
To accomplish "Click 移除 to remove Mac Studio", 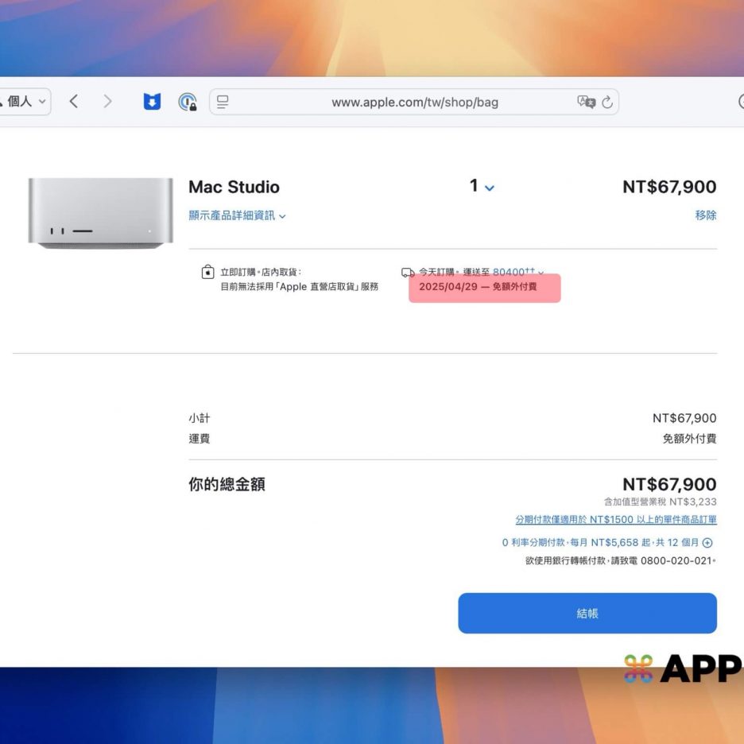I will pos(705,215).
